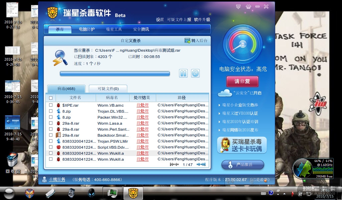Switch to the 安全资讯 tab
This screenshot has width=342, height=200.
[141, 29]
